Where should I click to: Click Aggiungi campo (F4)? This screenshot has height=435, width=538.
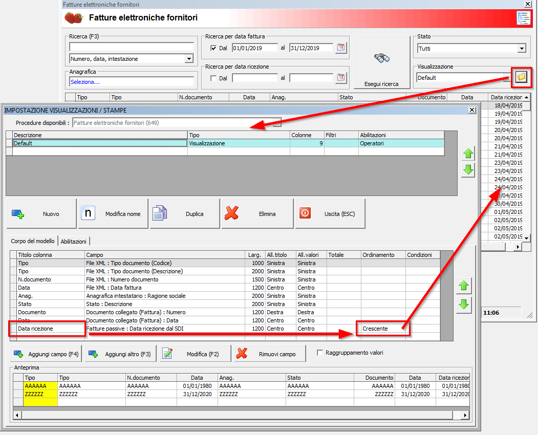(x=46, y=354)
